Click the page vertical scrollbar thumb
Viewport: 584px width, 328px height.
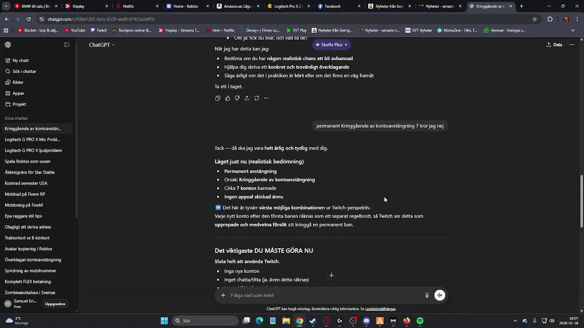point(581,202)
